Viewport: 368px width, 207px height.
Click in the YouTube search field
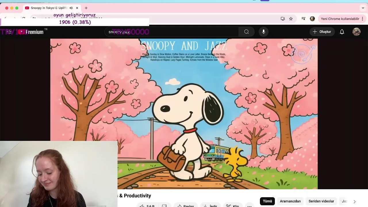click(172, 32)
